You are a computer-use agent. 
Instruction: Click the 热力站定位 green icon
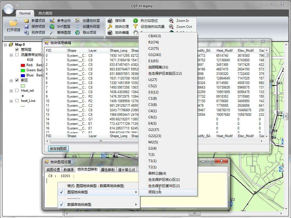[136, 20]
